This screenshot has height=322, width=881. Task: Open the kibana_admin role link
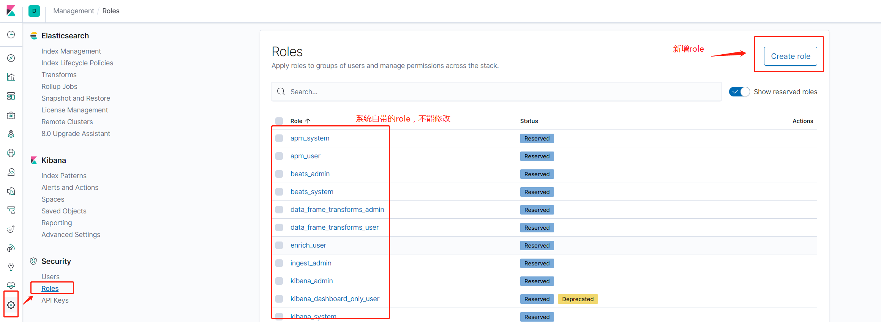311,281
